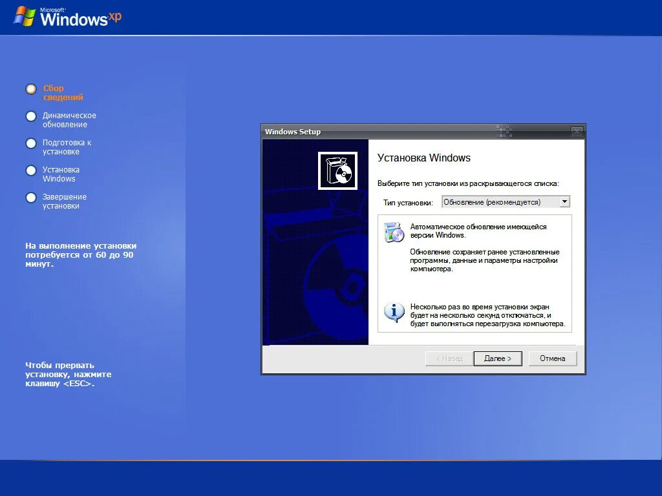Click text Обновление сохраняет ранее установленные программы
The image size is (662, 496).
[x=485, y=260]
